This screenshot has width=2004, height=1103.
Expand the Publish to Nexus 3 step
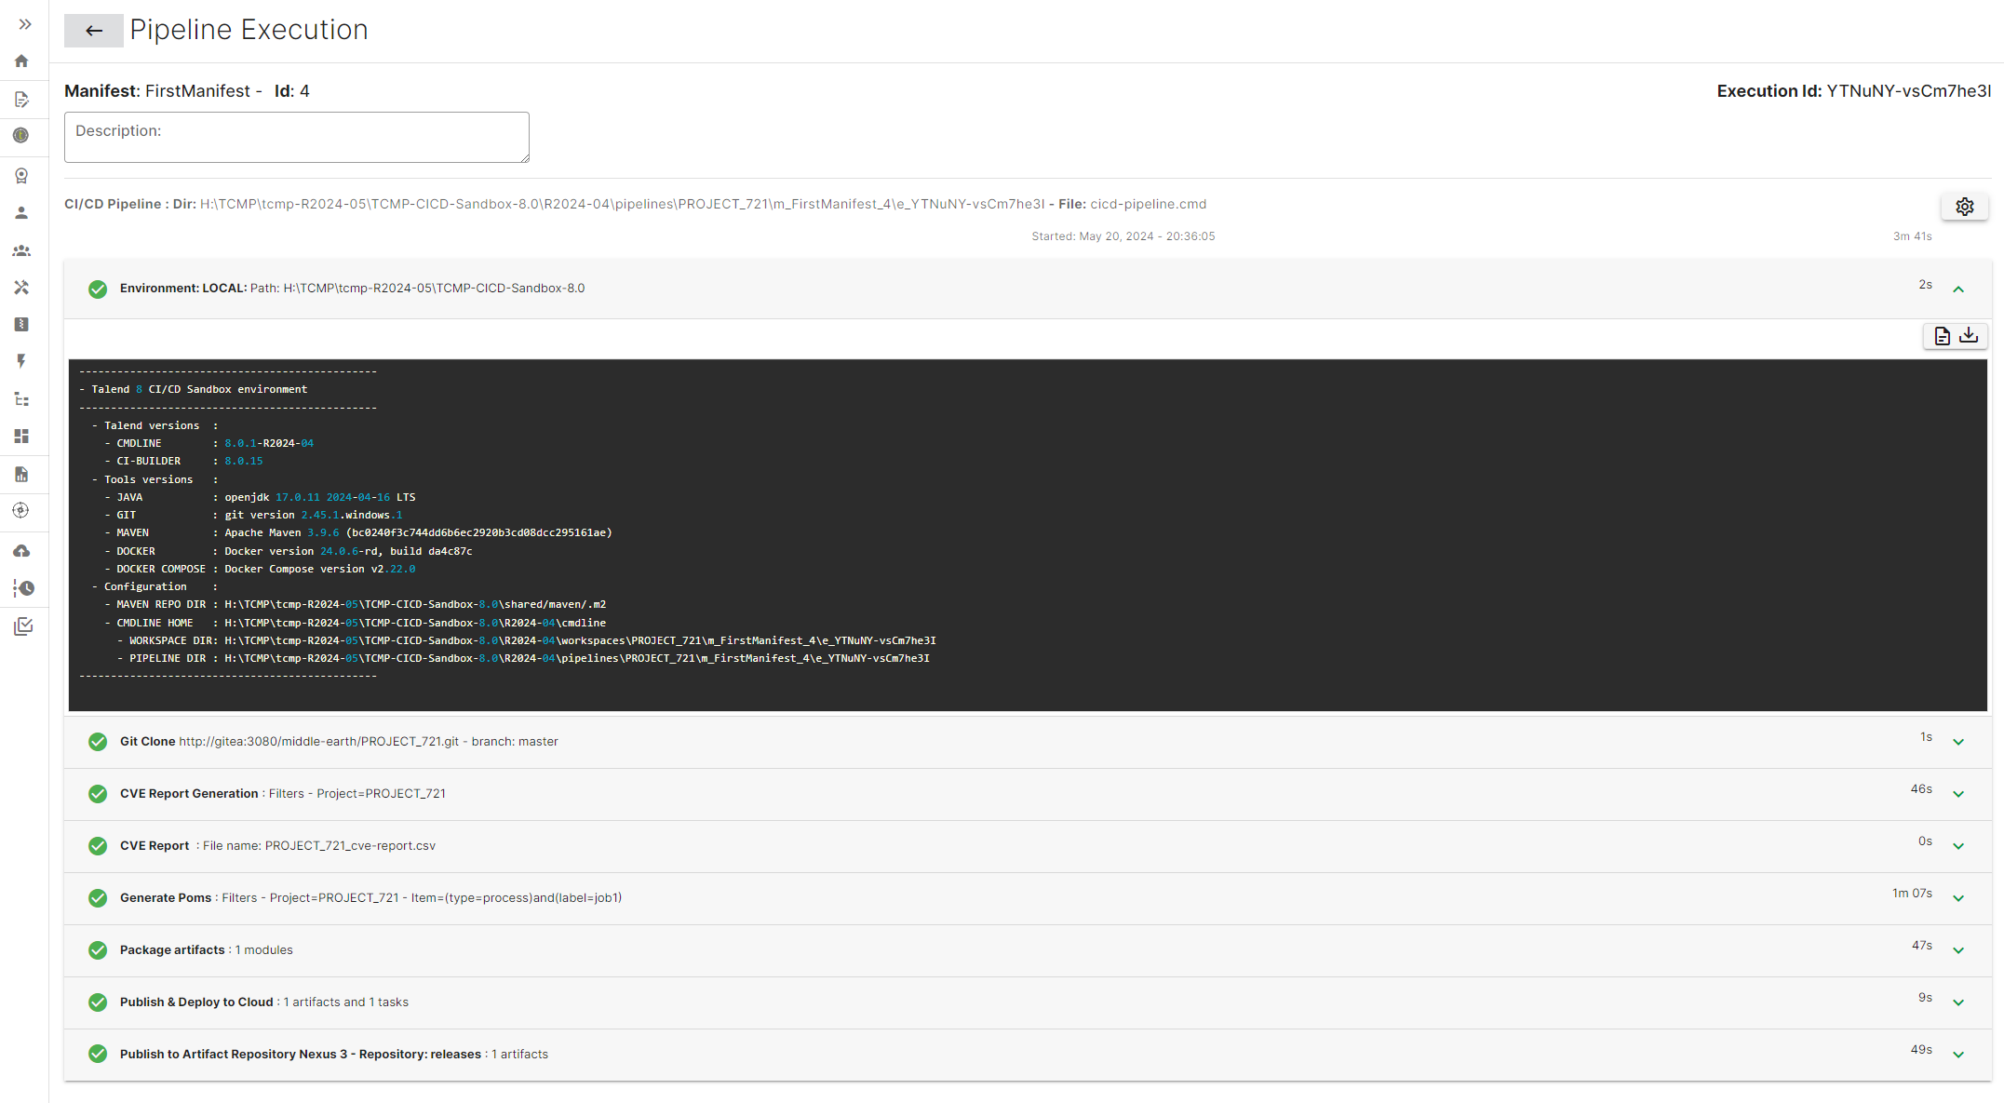click(1958, 1055)
